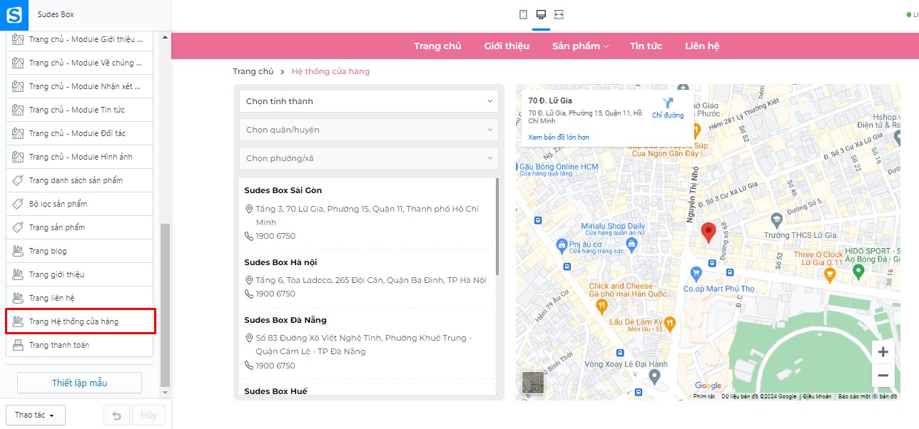
Task: Click tag icon beside Bộ lọc sản phẩm
Action: click(x=18, y=204)
